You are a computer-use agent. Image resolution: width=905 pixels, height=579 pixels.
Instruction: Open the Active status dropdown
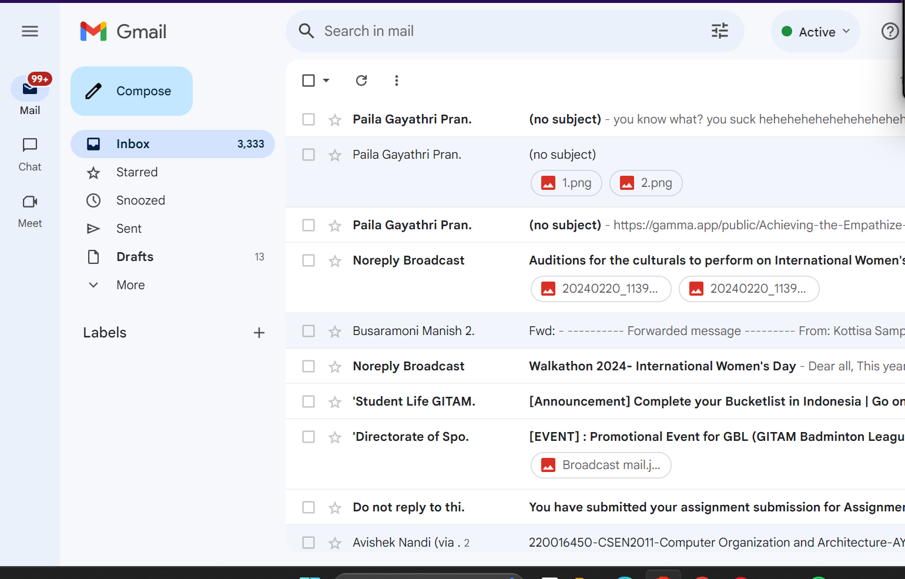coord(816,32)
